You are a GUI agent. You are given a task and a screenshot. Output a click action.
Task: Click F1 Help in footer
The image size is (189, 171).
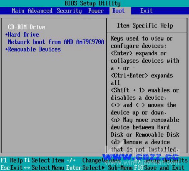click(x=12, y=160)
